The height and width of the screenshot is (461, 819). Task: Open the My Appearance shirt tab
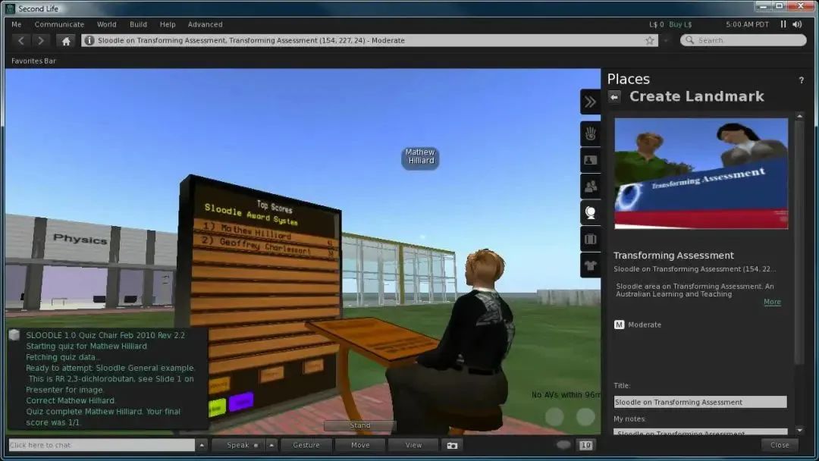click(x=591, y=265)
